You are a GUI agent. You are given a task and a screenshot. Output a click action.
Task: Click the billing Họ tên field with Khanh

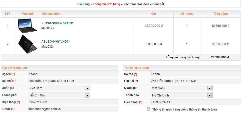click(73, 74)
